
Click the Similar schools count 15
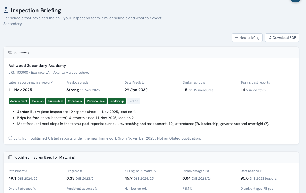click(185, 90)
